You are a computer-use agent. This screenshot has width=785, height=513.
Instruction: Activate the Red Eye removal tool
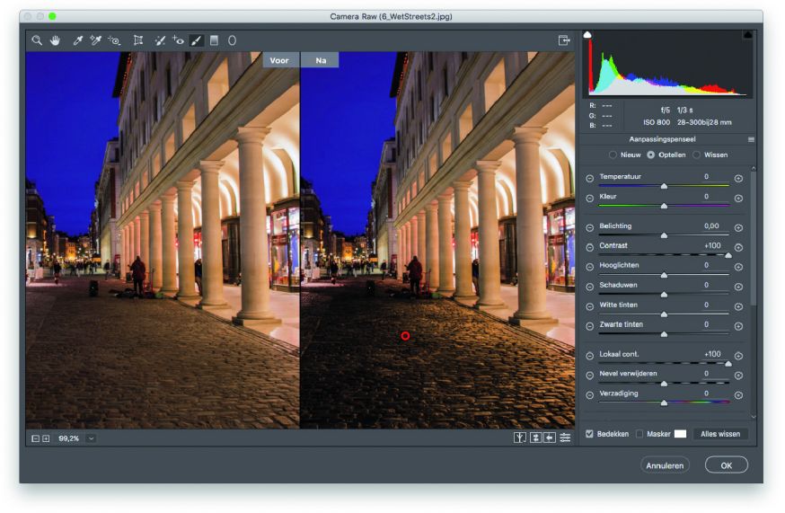tap(178, 40)
